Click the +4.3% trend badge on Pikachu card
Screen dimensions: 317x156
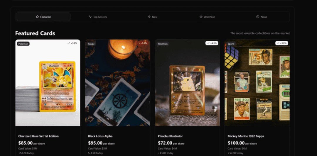pyautogui.click(x=212, y=43)
